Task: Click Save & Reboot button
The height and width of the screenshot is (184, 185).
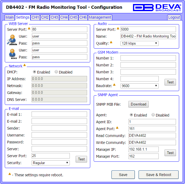Action: [x=158, y=175]
